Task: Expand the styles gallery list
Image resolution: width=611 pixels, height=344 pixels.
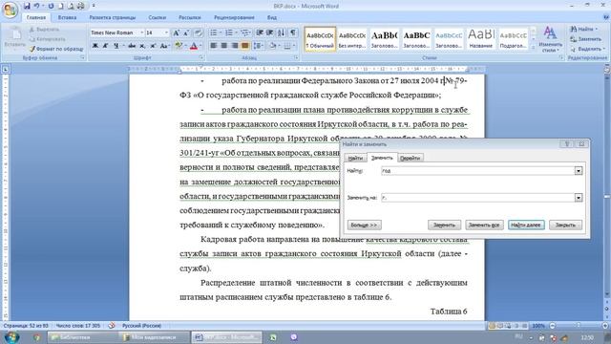Action: coord(533,48)
